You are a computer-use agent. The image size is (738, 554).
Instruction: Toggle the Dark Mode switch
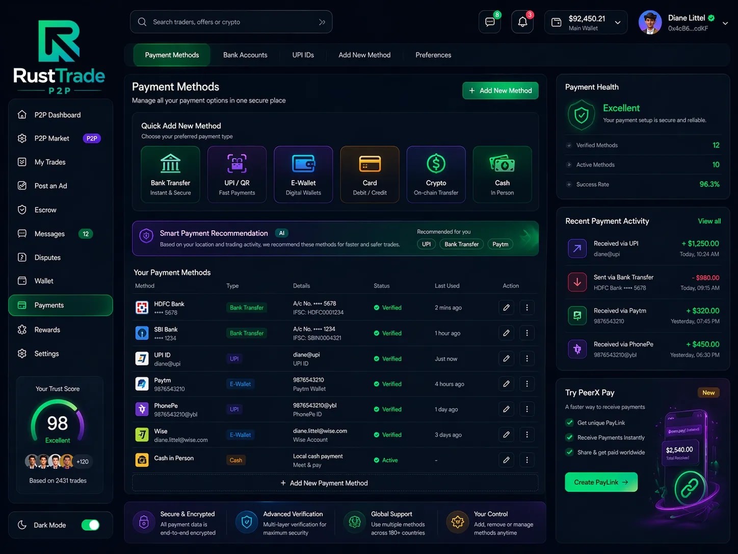[x=90, y=525]
